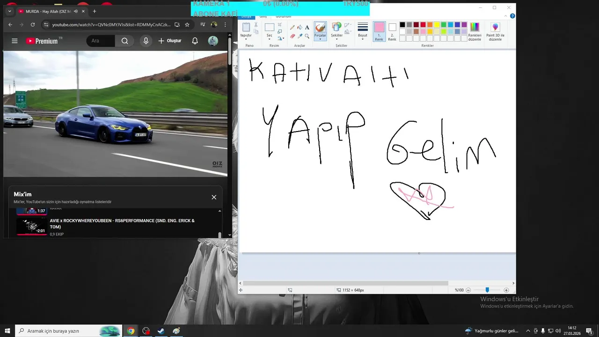Click the YouTube voice search microphone
The width and height of the screenshot is (599, 337).
coord(146,41)
